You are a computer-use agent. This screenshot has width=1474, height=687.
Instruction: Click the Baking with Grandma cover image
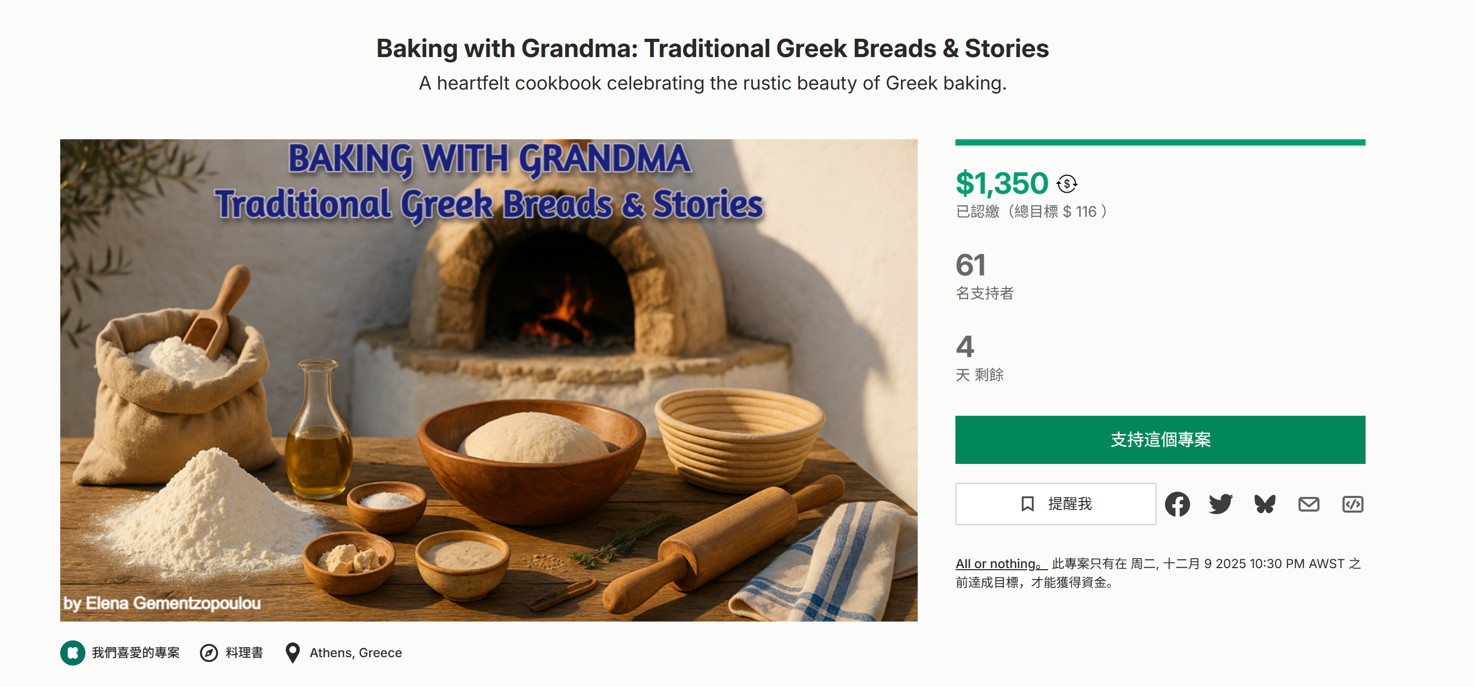489,380
